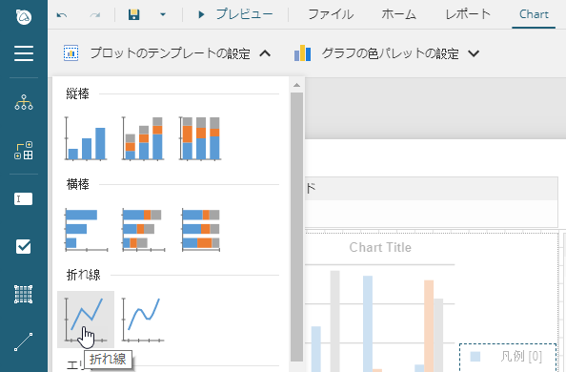Open the report explorer hierarchy icon
The height and width of the screenshot is (372, 566).
point(24,102)
